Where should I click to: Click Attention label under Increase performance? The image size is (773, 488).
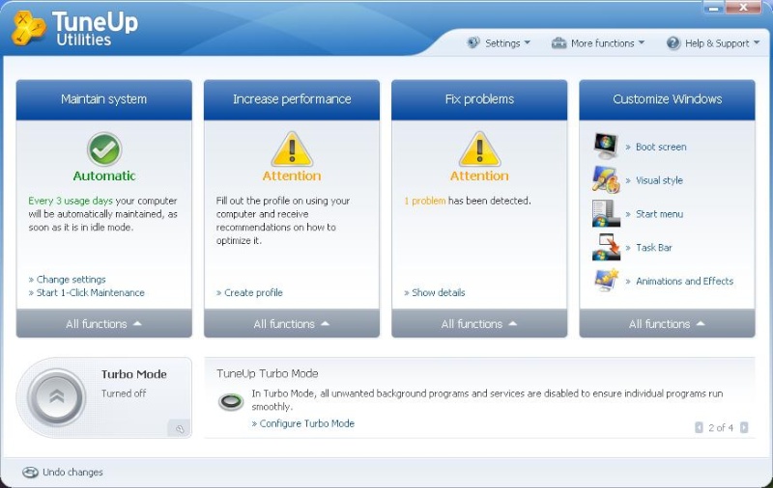[292, 176]
